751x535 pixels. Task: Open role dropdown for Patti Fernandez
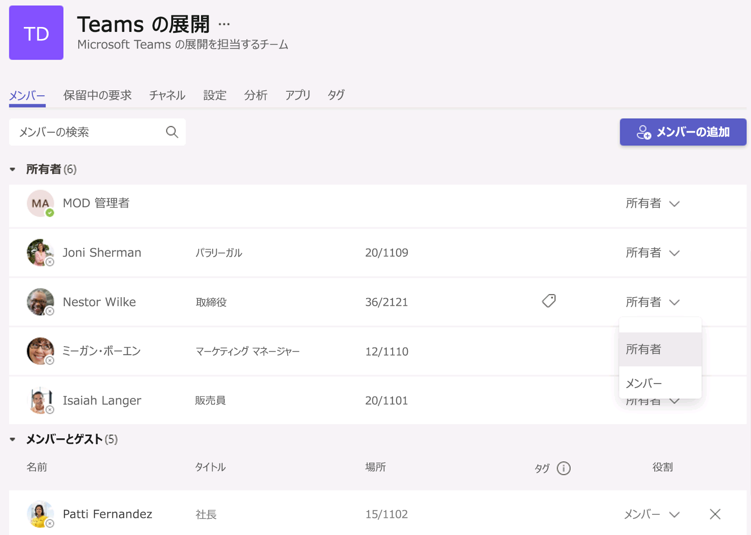(x=652, y=514)
